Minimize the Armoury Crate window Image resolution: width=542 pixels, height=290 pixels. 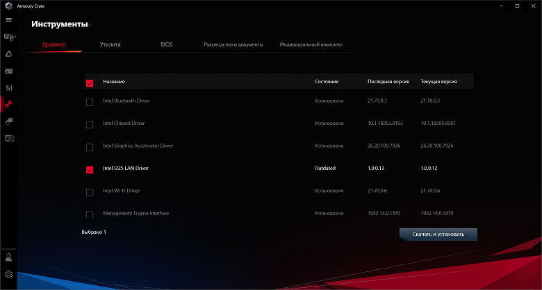(501, 6)
